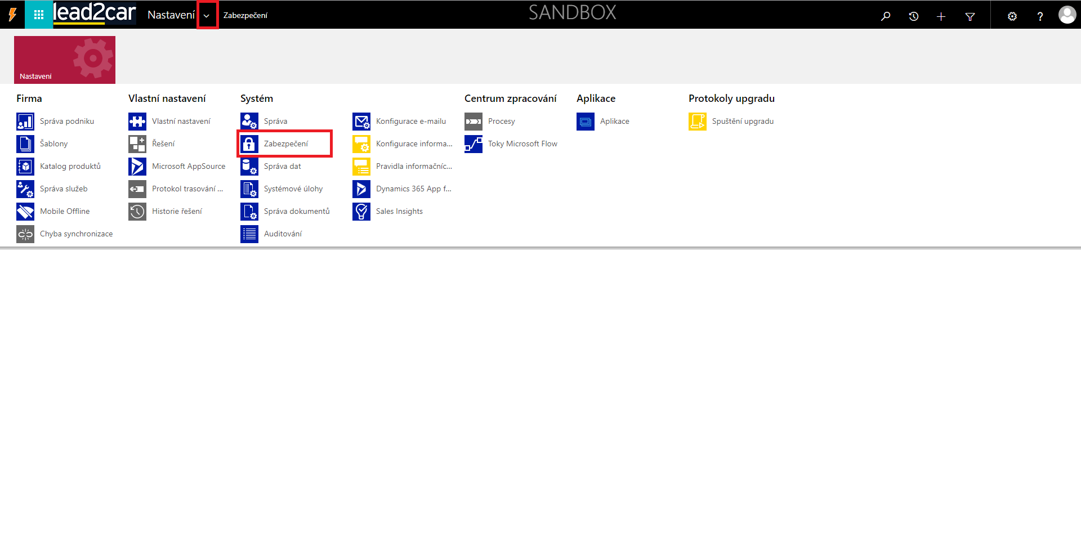Click the search magnifier icon
This screenshot has width=1081, height=542.
tap(886, 16)
